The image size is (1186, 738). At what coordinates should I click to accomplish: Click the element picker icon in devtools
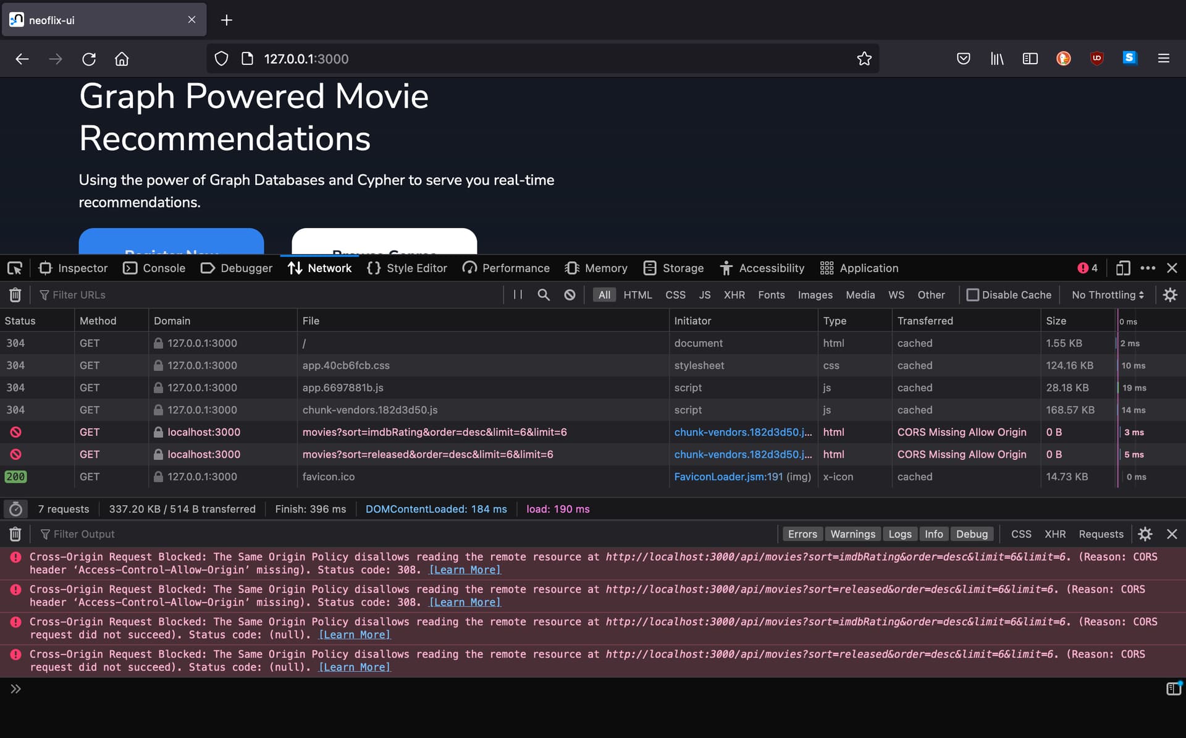(15, 268)
